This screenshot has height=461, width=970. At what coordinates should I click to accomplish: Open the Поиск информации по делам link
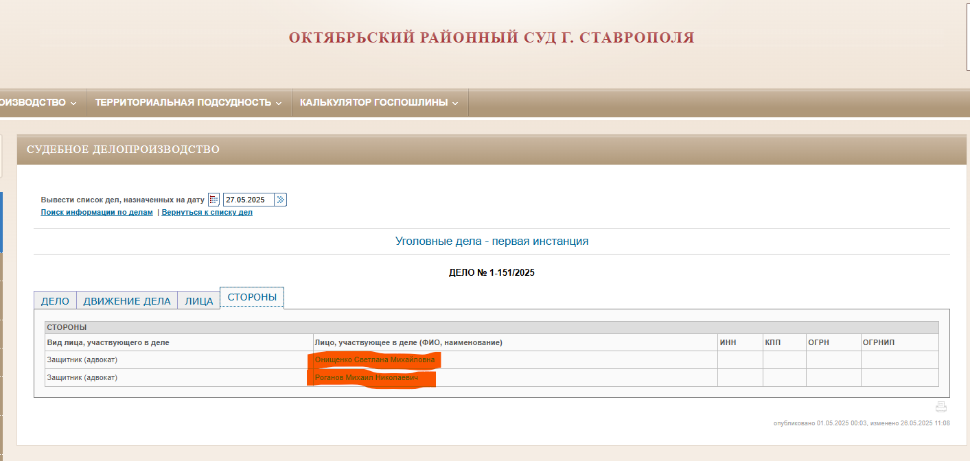click(x=97, y=213)
